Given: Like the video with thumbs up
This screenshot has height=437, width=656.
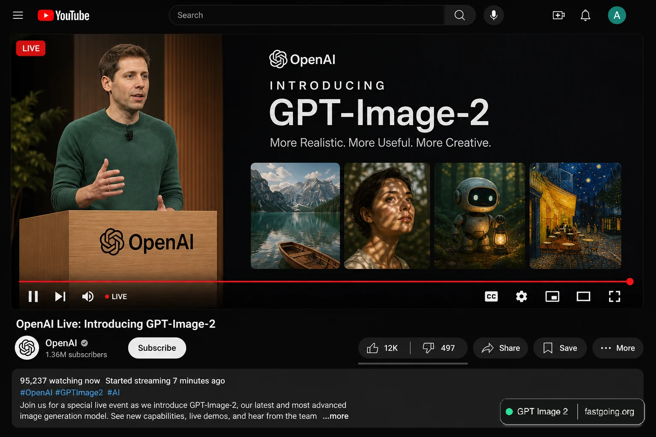Looking at the screenshot, I should click(x=383, y=348).
